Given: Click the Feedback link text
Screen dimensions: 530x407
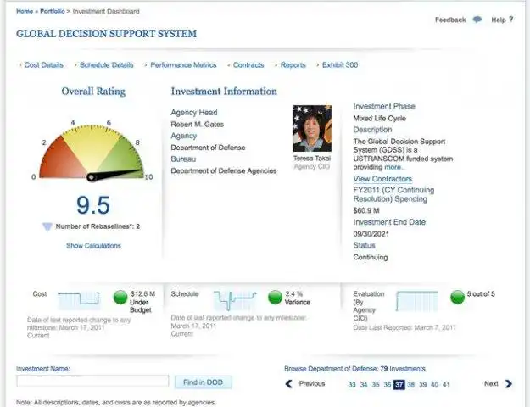Looking at the screenshot, I should pyautogui.click(x=450, y=20).
